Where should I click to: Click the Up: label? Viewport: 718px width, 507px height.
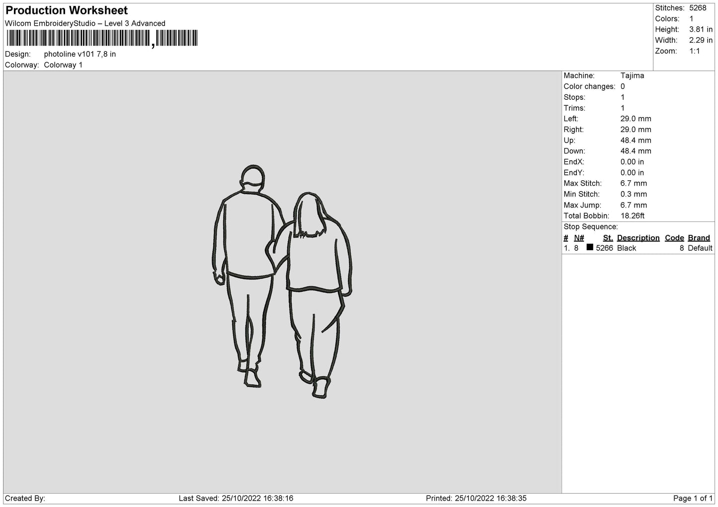569,141
